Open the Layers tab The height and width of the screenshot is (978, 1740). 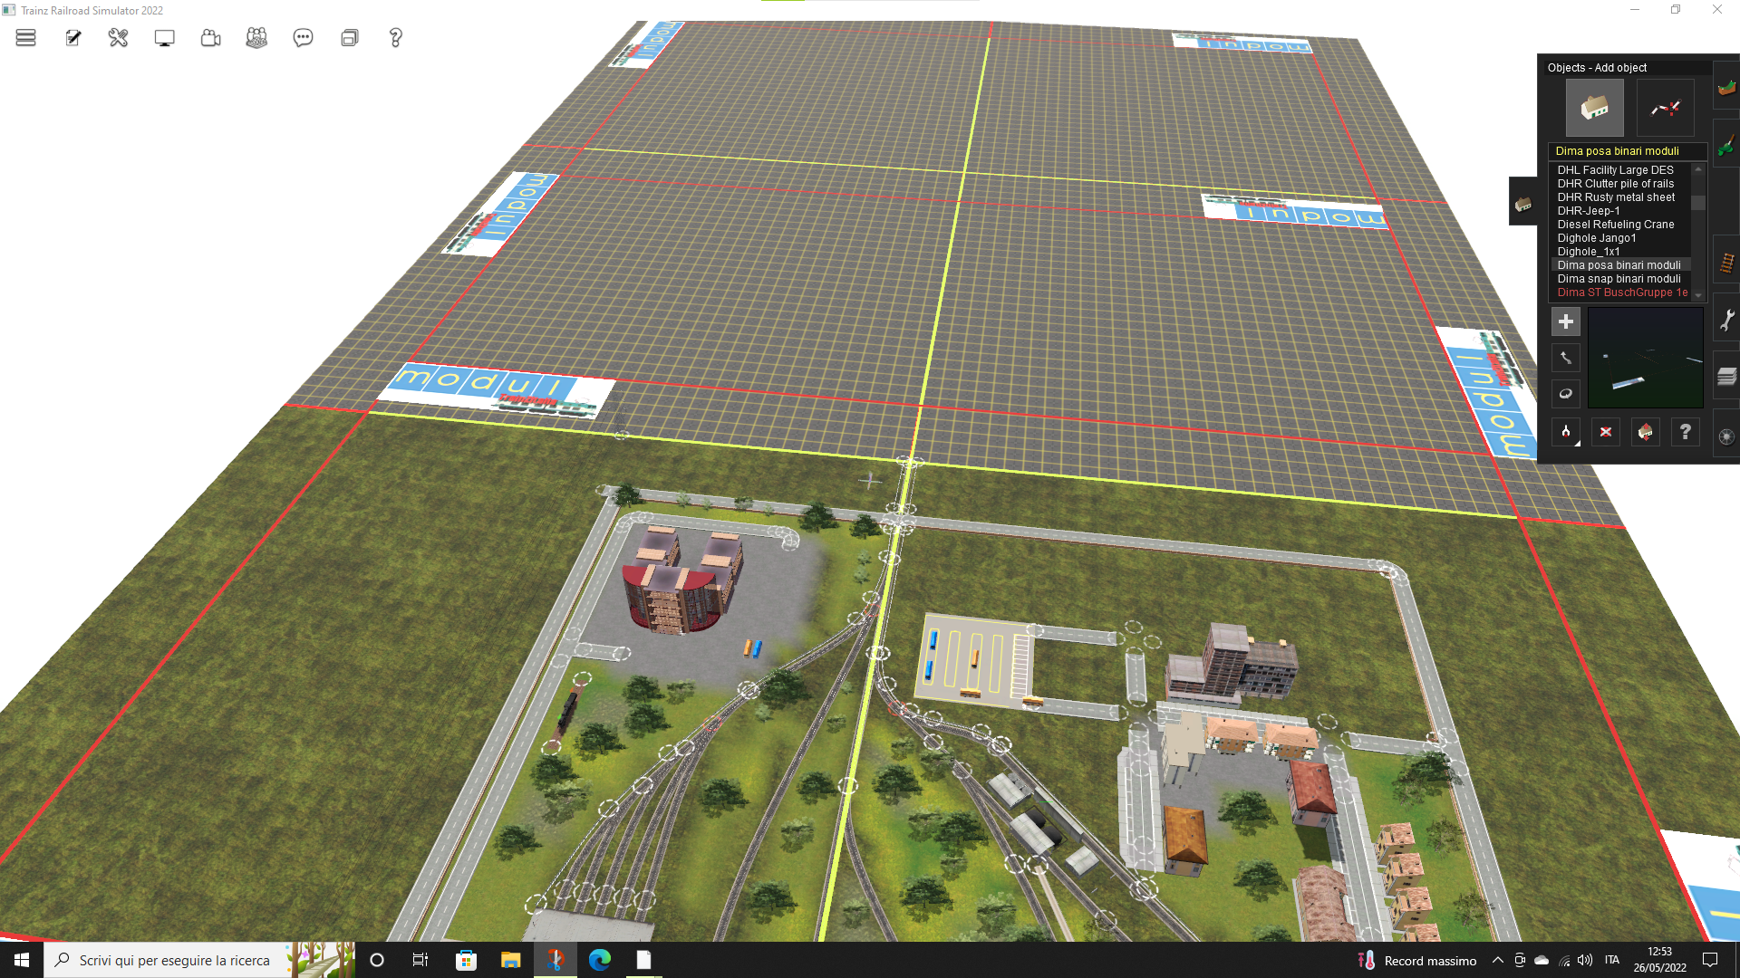(1726, 377)
